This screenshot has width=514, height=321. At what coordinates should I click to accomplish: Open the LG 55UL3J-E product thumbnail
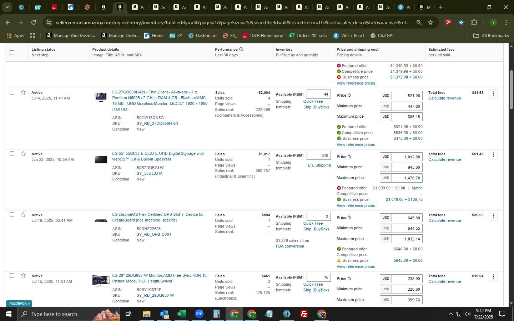(x=101, y=160)
